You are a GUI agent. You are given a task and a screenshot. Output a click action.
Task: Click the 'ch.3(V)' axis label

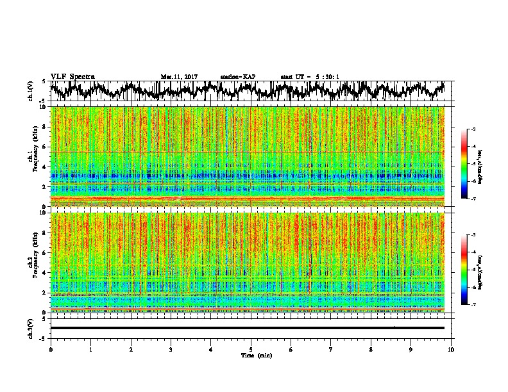[x=31, y=329]
